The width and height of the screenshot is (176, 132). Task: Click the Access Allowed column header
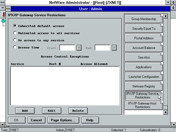tap(94, 64)
